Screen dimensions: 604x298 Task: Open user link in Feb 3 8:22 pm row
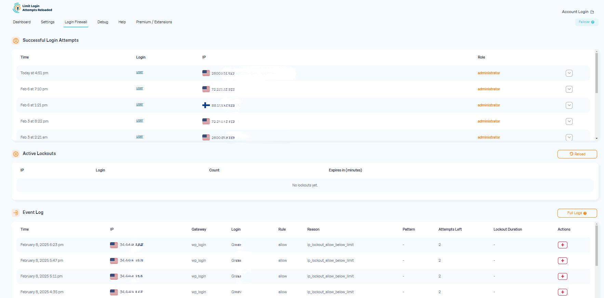pos(139,120)
